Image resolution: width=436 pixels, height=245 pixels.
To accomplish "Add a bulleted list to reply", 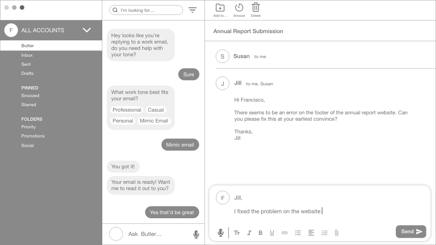I will pyautogui.click(x=298, y=233).
